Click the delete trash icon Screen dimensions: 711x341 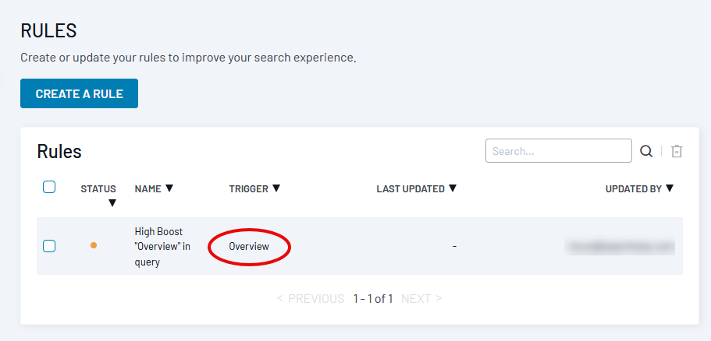coord(677,151)
